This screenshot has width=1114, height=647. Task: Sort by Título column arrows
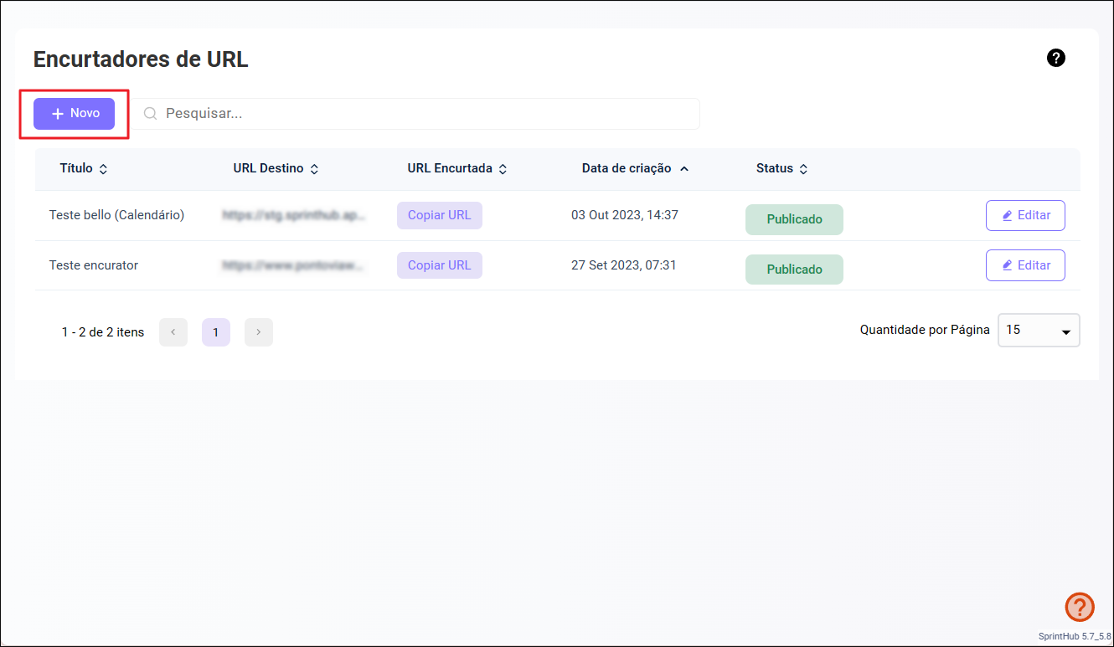click(x=103, y=169)
